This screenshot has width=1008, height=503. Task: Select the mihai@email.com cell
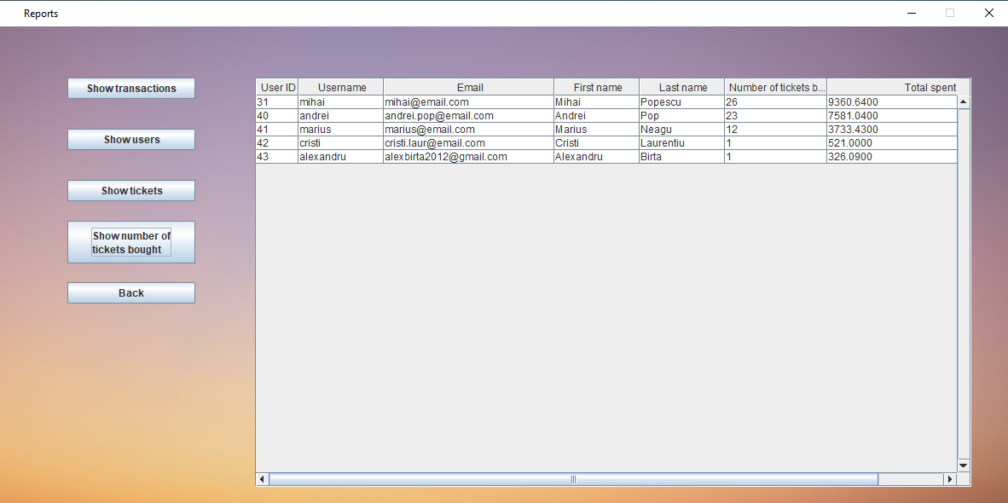469,102
